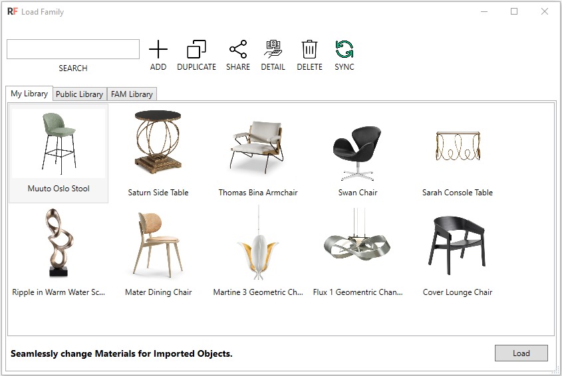Close the Load Family window
This screenshot has height=376, width=562.
(545, 11)
